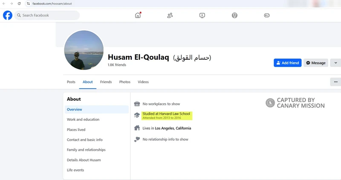Click the browser address bar URL
The width and height of the screenshot is (341, 180).
point(52,3)
